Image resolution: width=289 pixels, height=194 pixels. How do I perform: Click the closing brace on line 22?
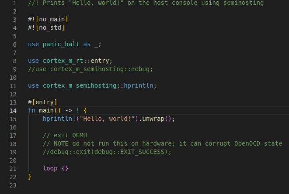(30, 177)
